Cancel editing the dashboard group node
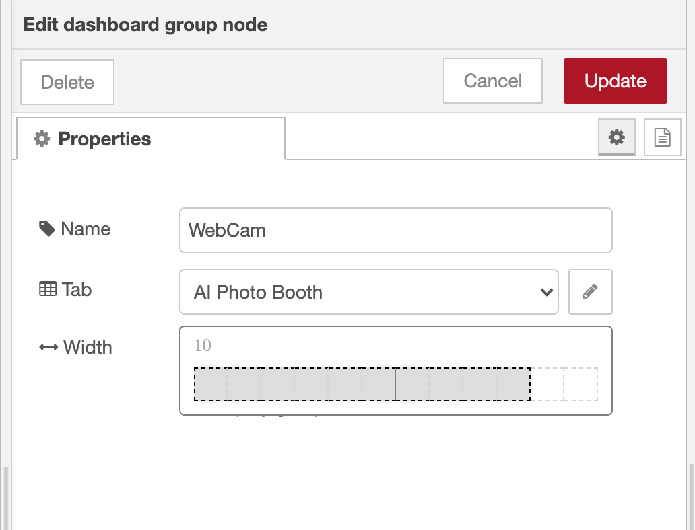695x530 pixels. coord(492,81)
